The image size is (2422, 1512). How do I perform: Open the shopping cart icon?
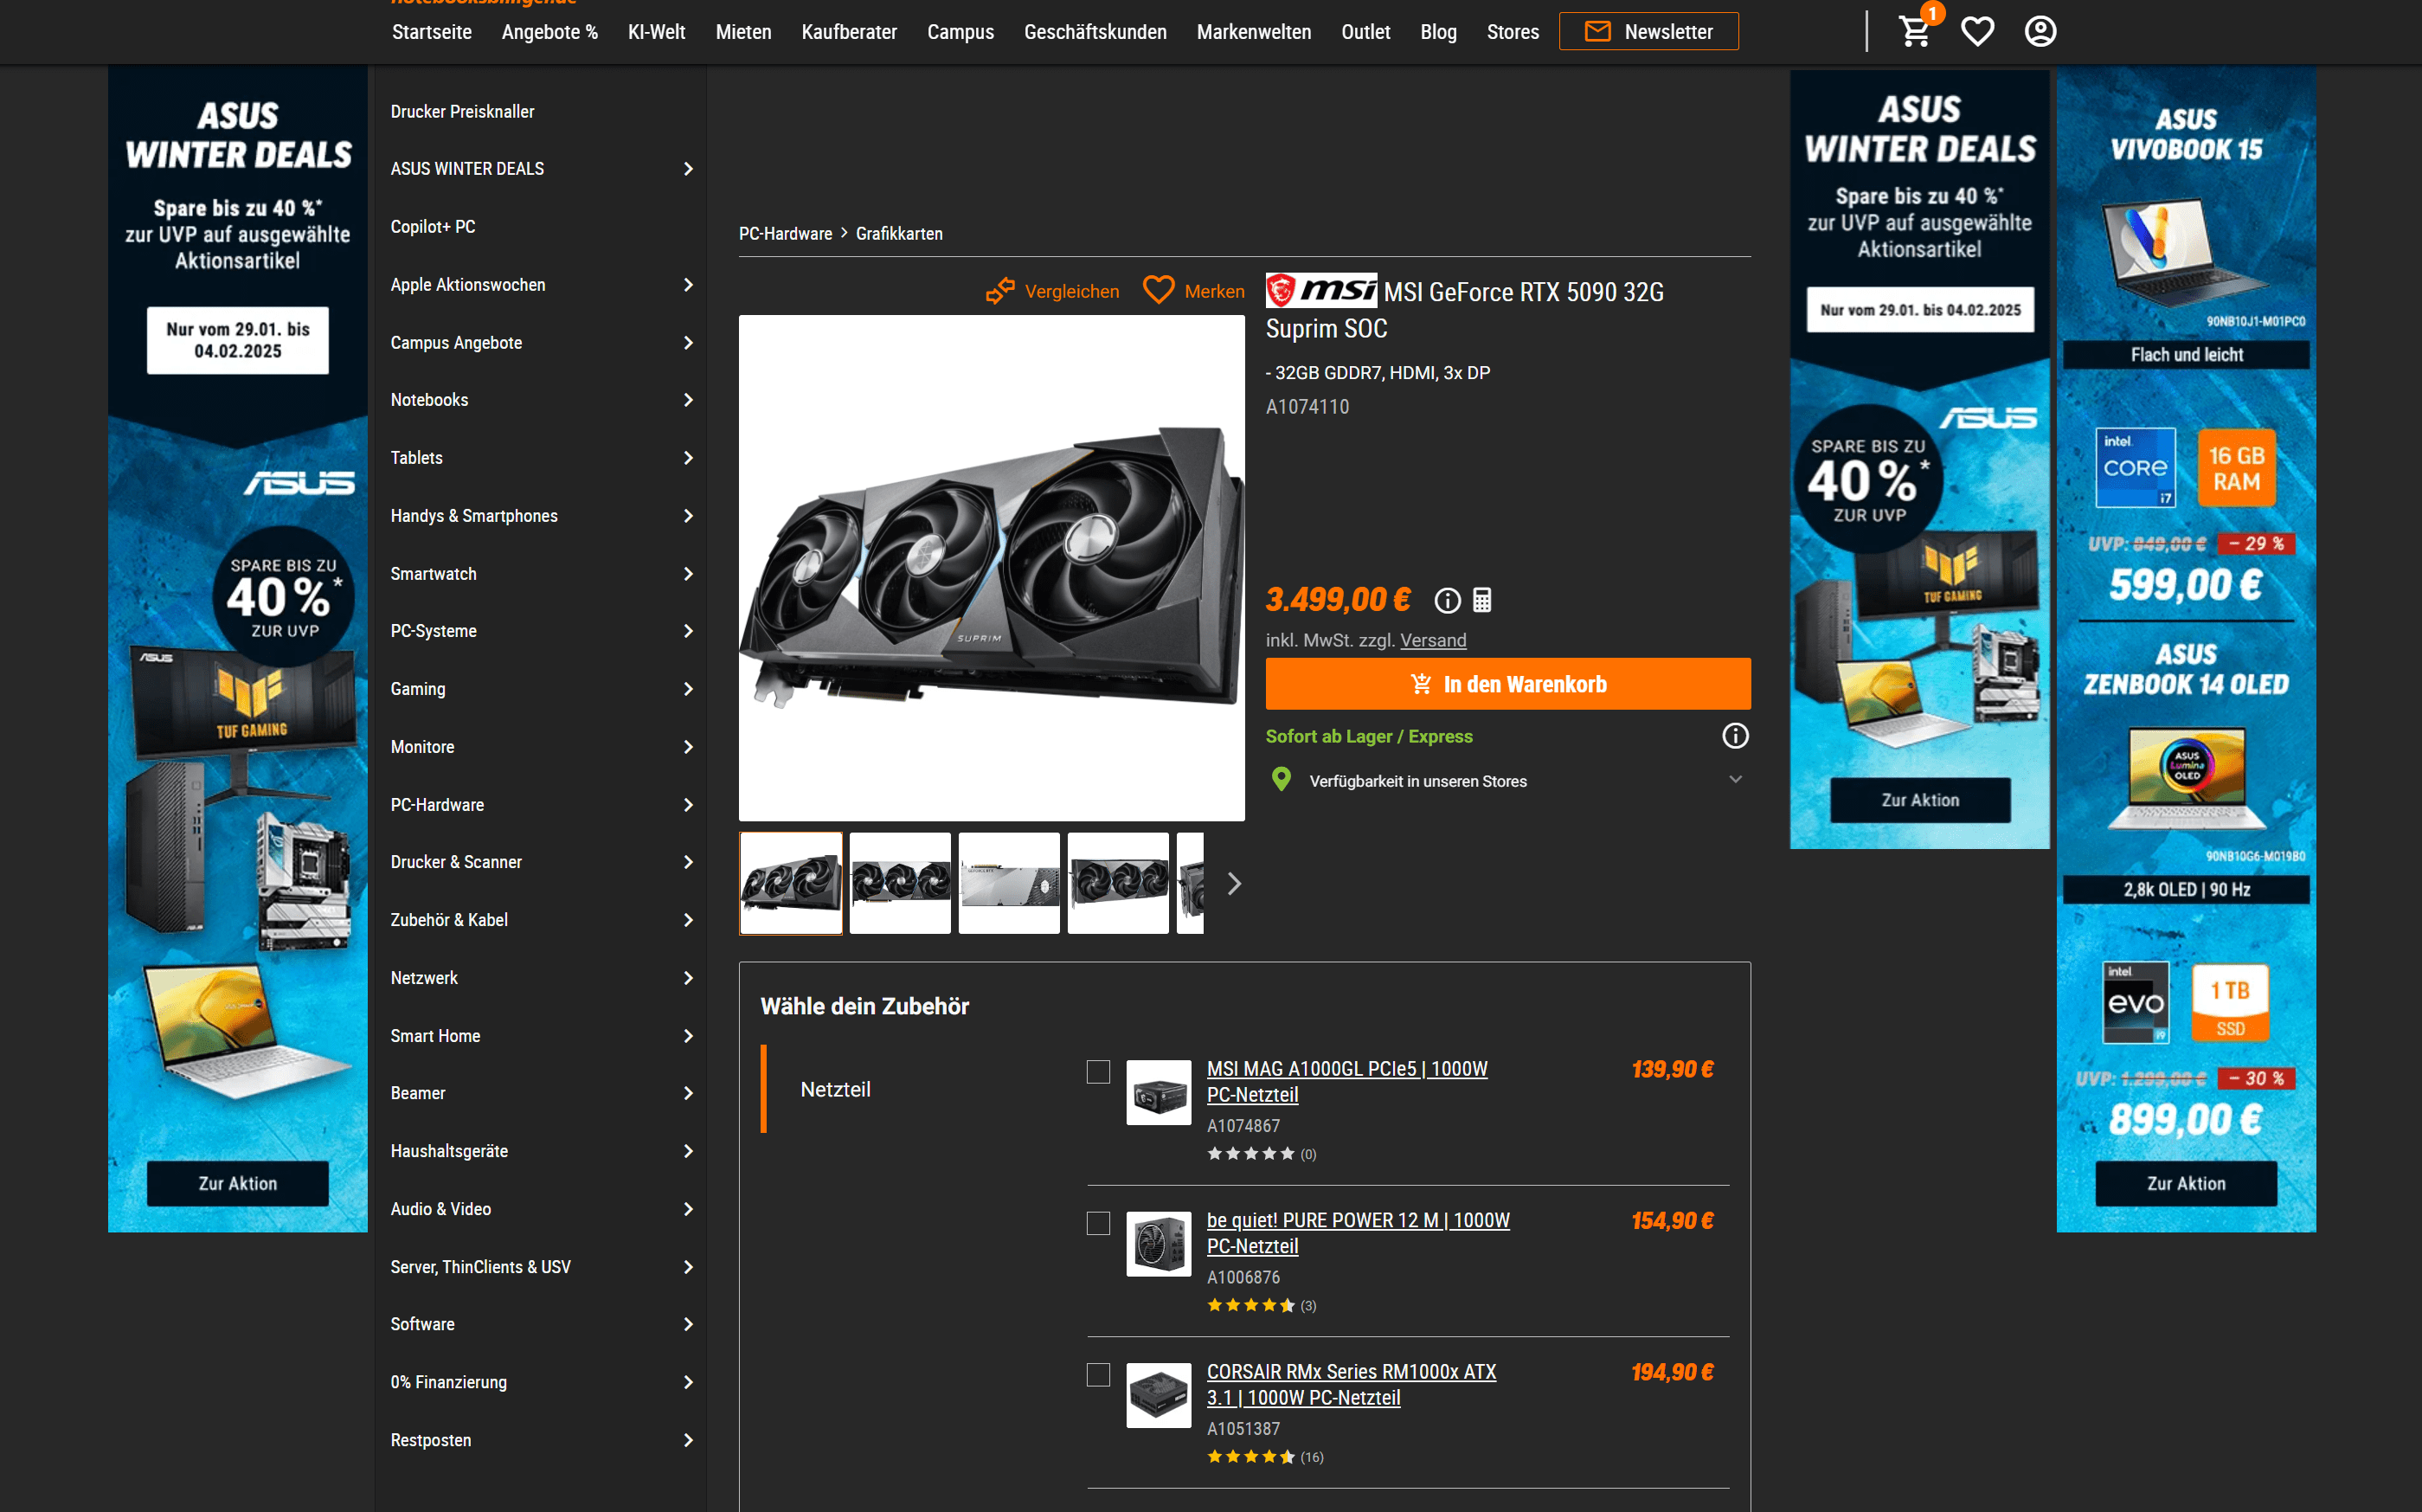1914,31
